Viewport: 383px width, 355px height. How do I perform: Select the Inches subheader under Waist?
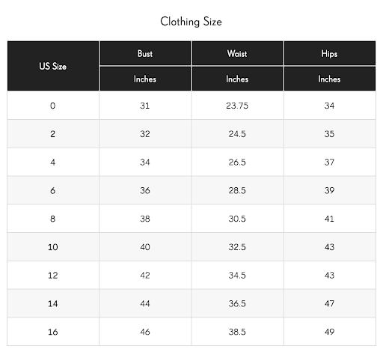click(237, 79)
